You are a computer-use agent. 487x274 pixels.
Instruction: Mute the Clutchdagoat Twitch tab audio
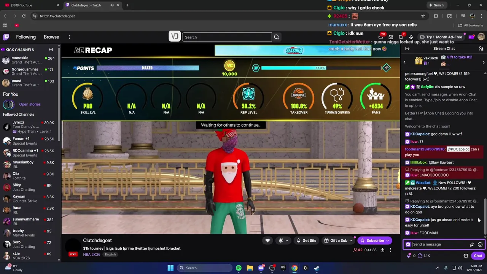tap(112, 5)
